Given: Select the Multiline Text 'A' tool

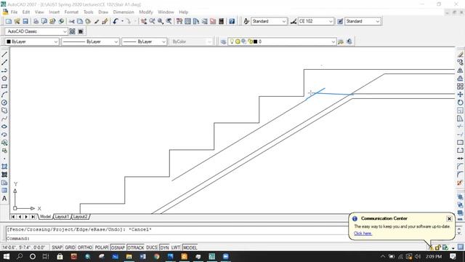Looking at the screenshot, I should pos(4,199).
